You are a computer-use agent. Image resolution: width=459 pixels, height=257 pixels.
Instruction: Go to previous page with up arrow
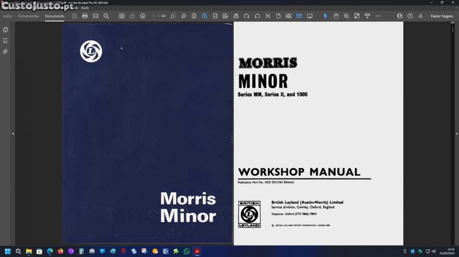coord(132,16)
